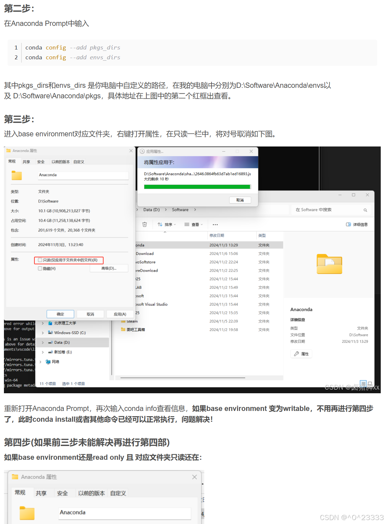Expand the Data (D:) tree chevron

tap(43, 342)
